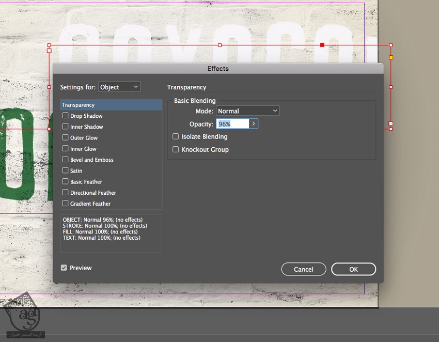439x342 pixels.
Task: Expand the Opacity slider arrow
Action: pyautogui.click(x=254, y=124)
